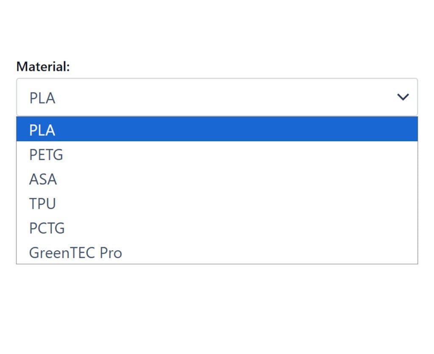Image resolution: width=434 pixels, height=354 pixels.
Task: Set the filament material to ASA
Action: click(x=43, y=179)
